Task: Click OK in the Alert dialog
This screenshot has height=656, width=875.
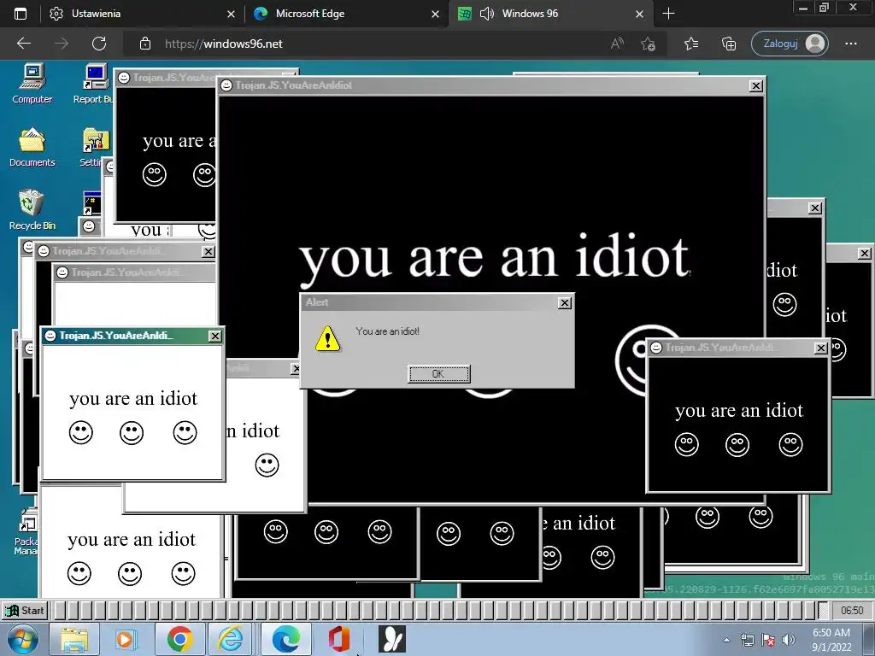Action: (x=438, y=374)
